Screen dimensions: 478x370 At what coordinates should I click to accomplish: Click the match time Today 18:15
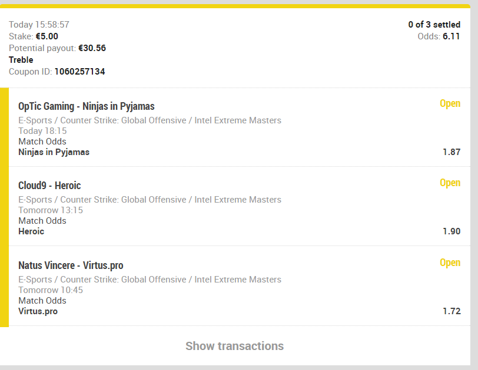42,131
